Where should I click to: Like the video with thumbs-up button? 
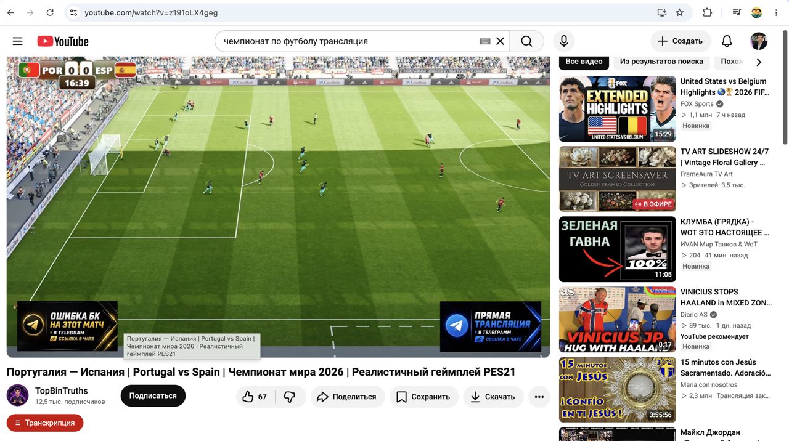[x=255, y=397]
